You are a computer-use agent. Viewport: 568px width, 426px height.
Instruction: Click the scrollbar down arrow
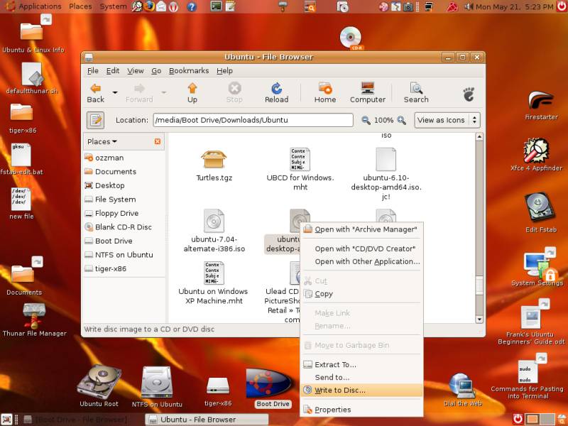(479, 319)
